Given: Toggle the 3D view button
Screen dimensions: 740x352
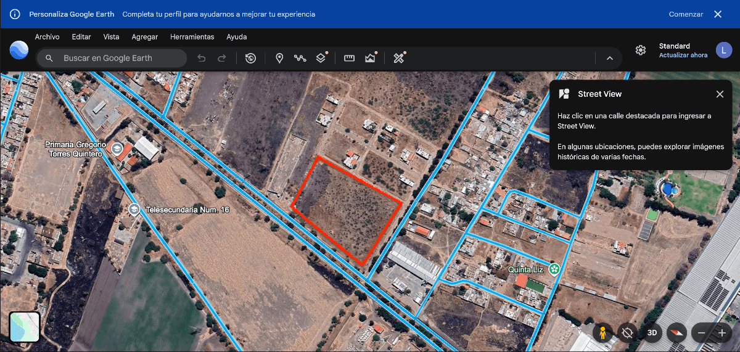Looking at the screenshot, I should pos(652,333).
